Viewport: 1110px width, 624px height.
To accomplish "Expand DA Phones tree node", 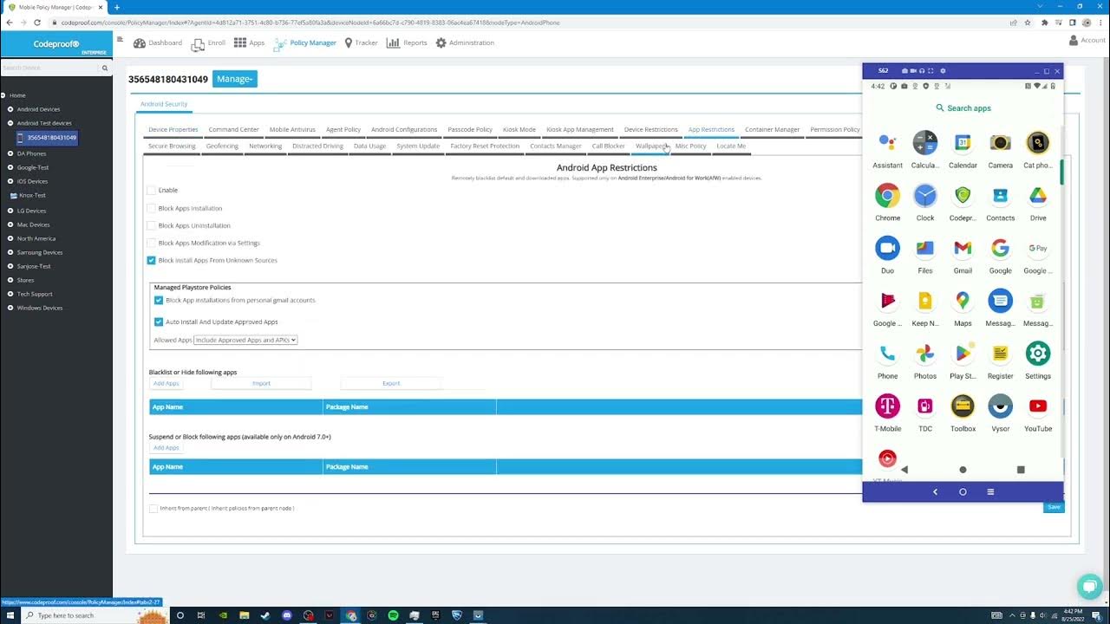I will click(x=10, y=153).
